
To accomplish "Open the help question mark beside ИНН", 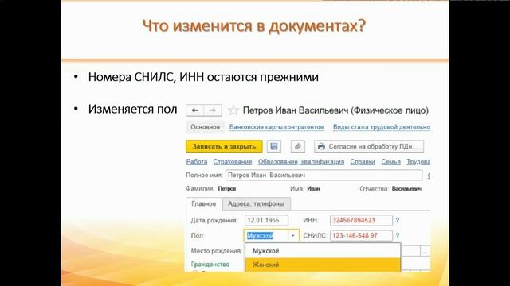I will pyautogui.click(x=397, y=221).
